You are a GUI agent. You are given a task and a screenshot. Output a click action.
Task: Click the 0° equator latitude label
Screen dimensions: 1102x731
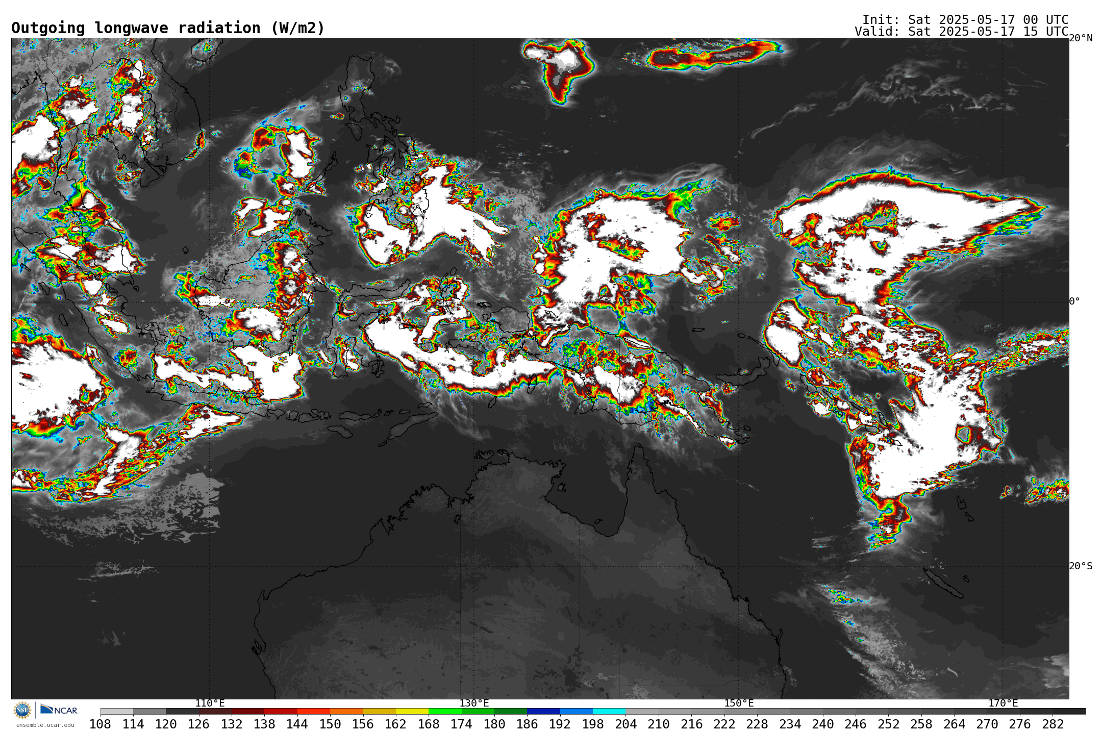click(1074, 301)
